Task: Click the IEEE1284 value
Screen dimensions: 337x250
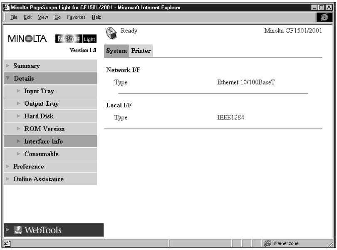Action: point(230,117)
